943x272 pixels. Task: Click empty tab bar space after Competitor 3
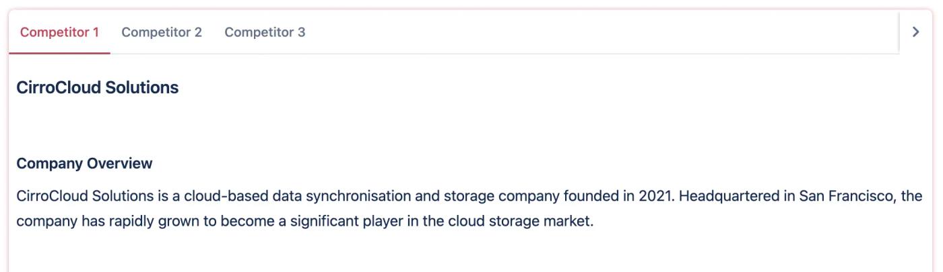pyautogui.click(x=599, y=32)
